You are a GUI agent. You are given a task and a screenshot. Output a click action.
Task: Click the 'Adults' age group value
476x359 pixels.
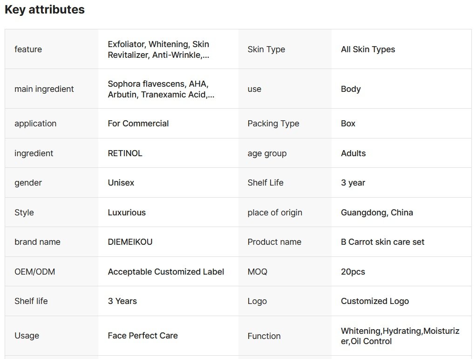pos(353,153)
